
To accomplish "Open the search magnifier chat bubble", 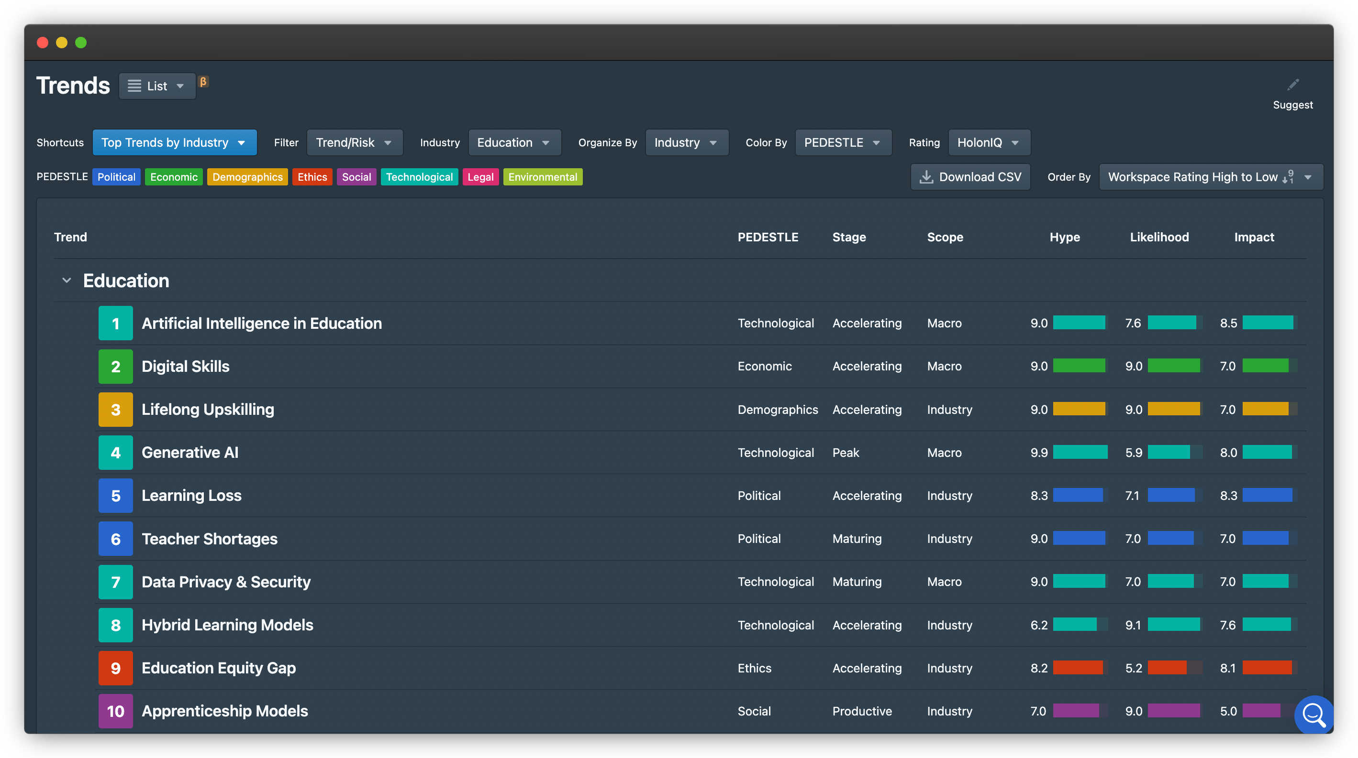I will tap(1313, 715).
